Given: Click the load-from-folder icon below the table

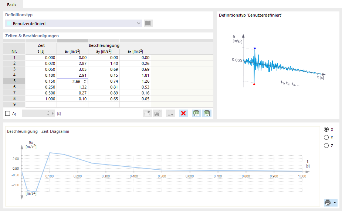Looking at the screenshot, I should 147,113.
